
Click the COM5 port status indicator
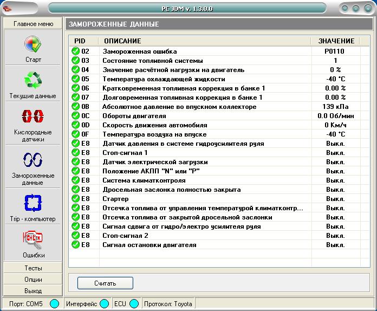54,304
